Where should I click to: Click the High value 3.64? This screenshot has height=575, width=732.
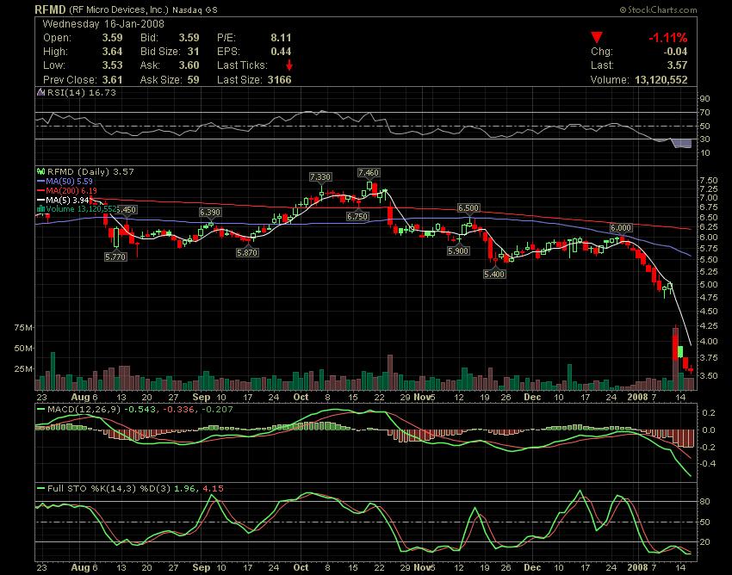(112, 52)
